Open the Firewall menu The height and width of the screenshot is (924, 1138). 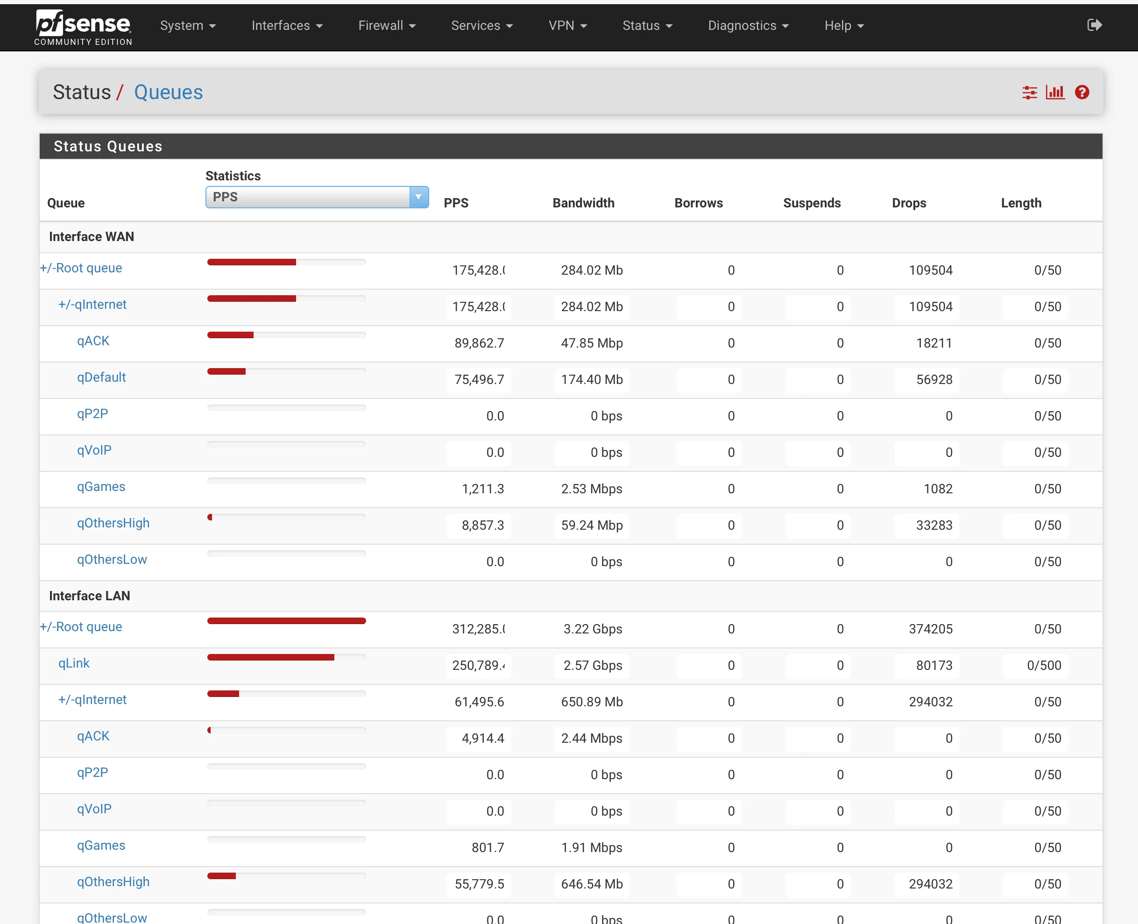(387, 26)
